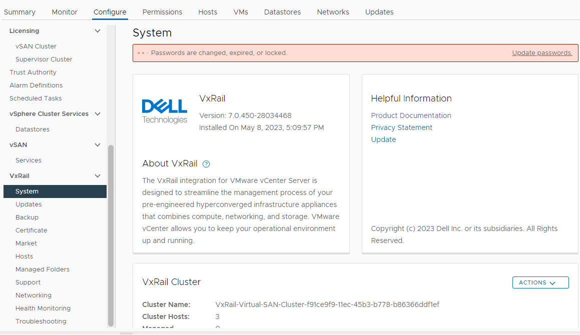Select Troubleshooting in the sidebar
The width and height of the screenshot is (580, 335).
(x=41, y=321)
